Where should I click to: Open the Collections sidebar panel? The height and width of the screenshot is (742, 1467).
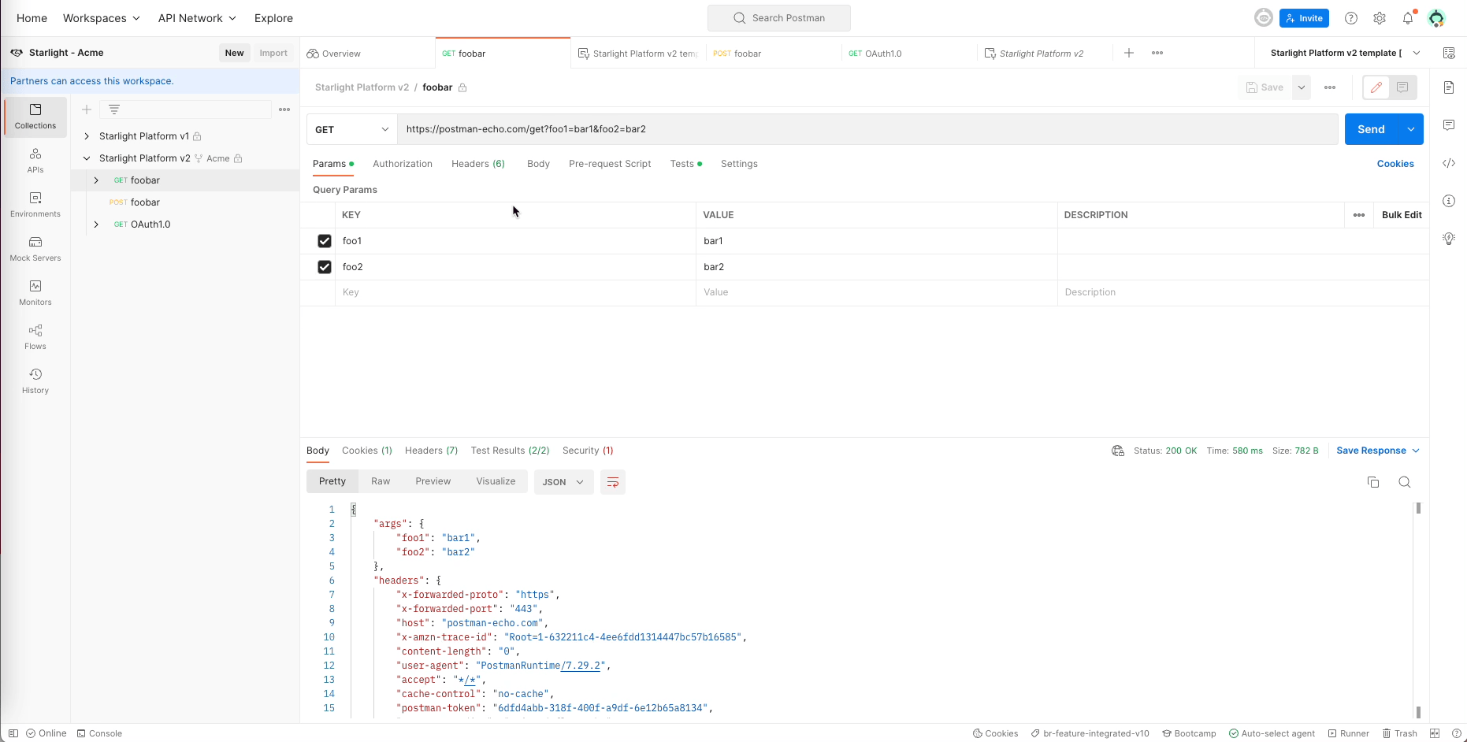click(35, 117)
